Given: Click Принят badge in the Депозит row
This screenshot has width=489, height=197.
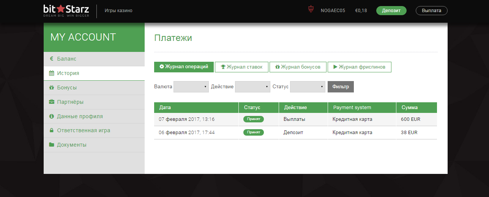Looking at the screenshot, I should [254, 133].
